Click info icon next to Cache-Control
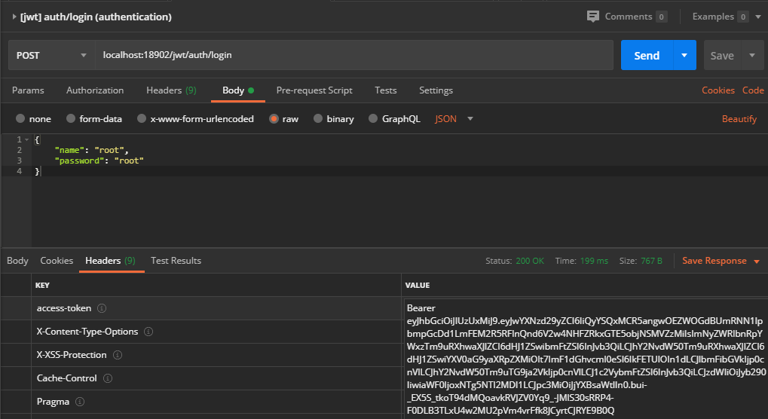Viewport: 768px width, 419px height. click(x=108, y=378)
